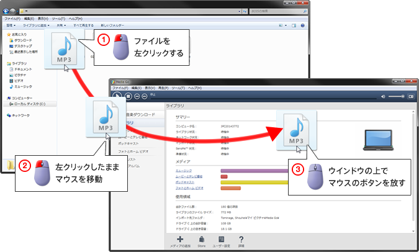Open ユーザー設定 settings icon
419x252 pixels.
(221, 240)
